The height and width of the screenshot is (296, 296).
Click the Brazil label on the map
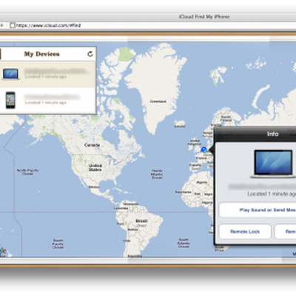(141, 221)
